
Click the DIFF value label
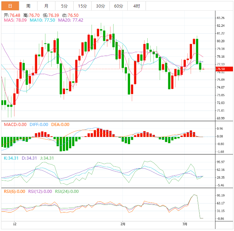[x=38, y=125]
